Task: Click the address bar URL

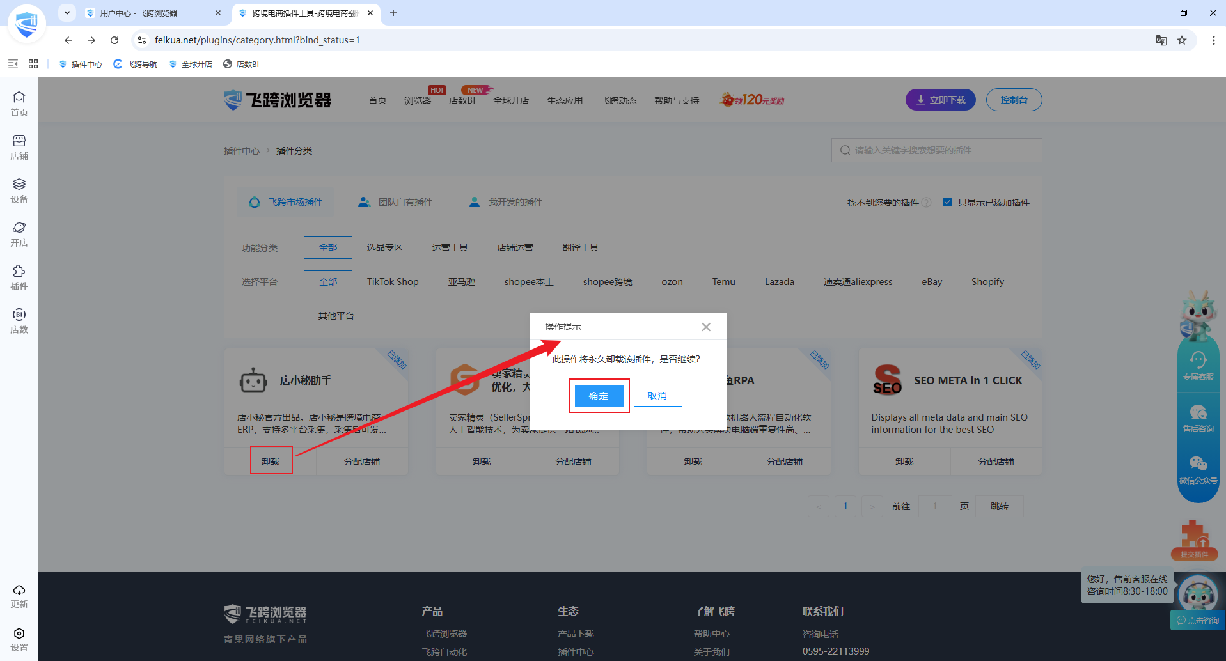Action: click(257, 40)
